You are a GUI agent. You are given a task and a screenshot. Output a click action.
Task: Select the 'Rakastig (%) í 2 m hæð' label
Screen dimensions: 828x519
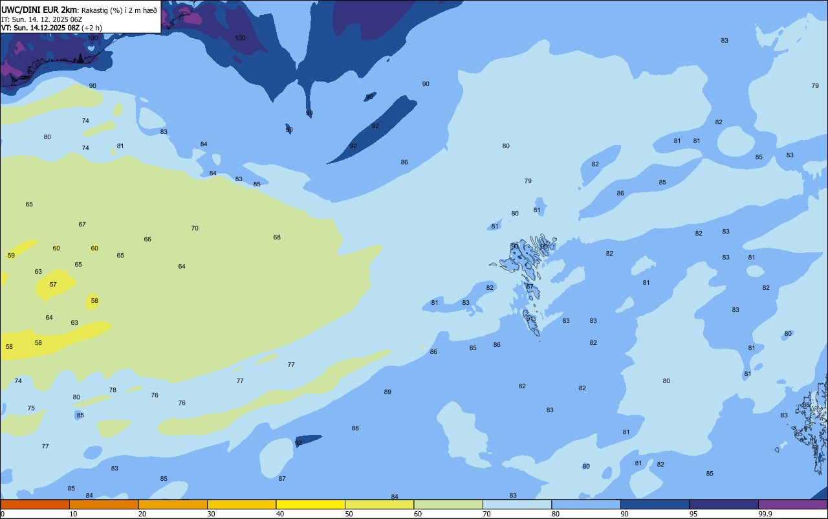119,10
